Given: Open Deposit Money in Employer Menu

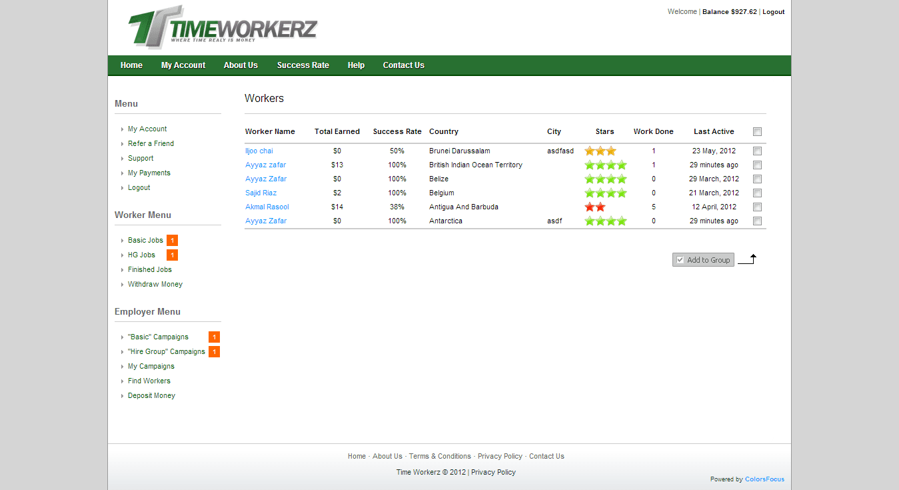Looking at the screenshot, I should point(151,396).
